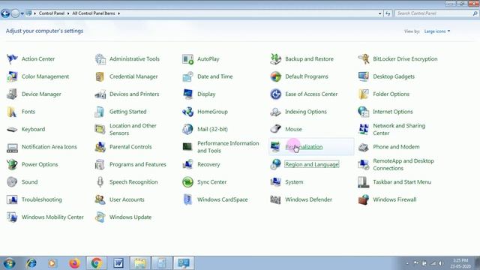Open the Sync Center icon
The width and height of the screenshot is (480, 270).
click(187, 181)
